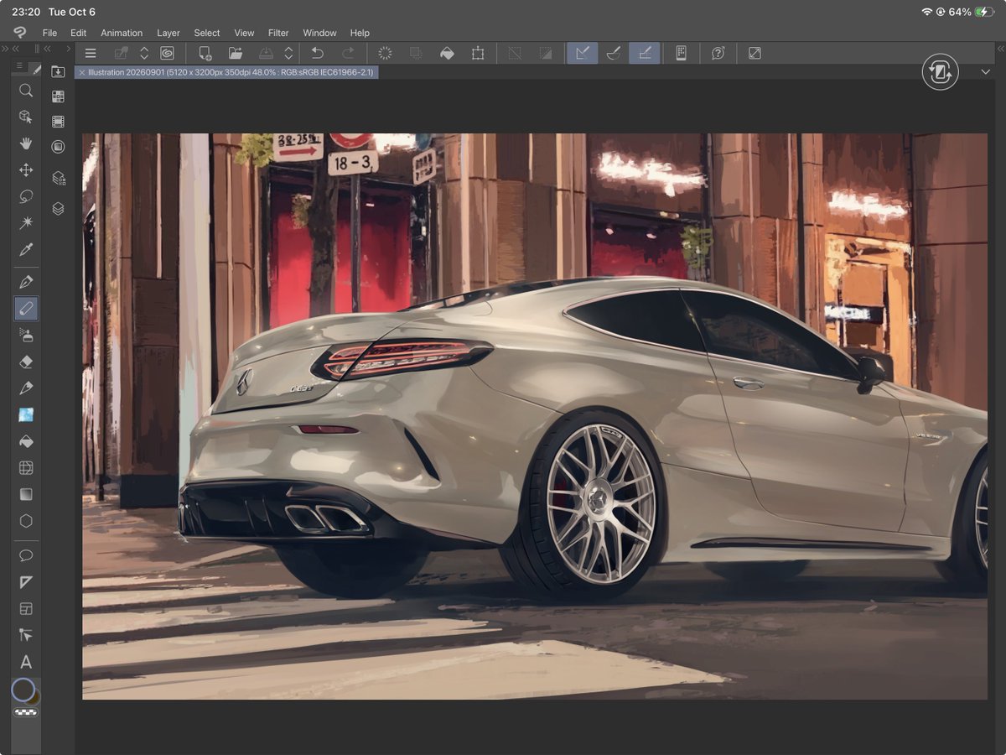The image size is (1006, 755).
Task: Tap the rotate-device circular button
Action: click(x=940, y=72)
